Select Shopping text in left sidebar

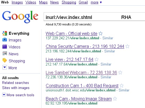[17, 61]
